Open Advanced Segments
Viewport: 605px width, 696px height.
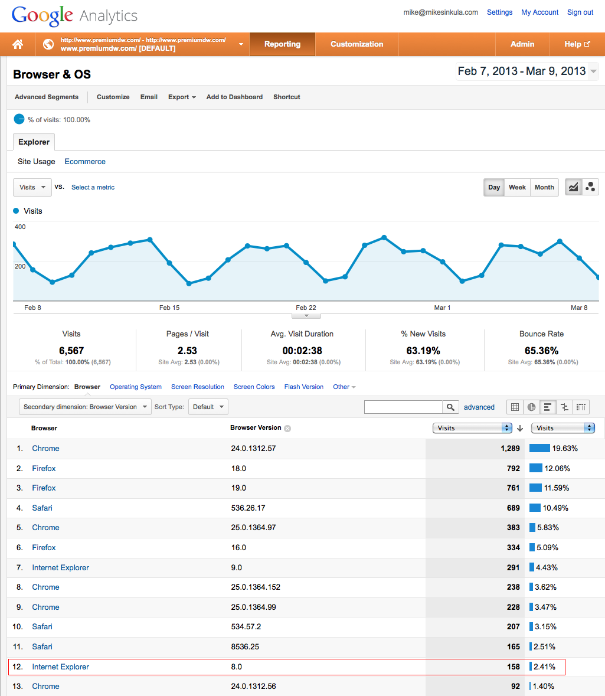point(47,97)
